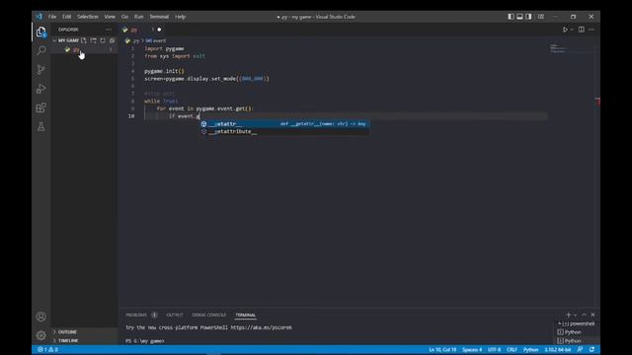Open the Source Control view
The width and height of the screenshot is (632, 355).
point(40,70)
